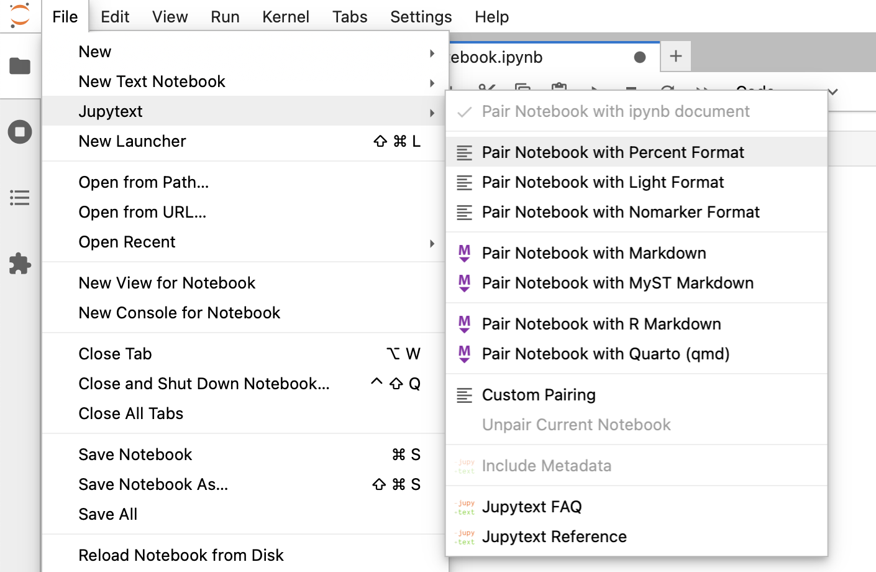Open the file browser sidebar icon

[x=20, y=66]
